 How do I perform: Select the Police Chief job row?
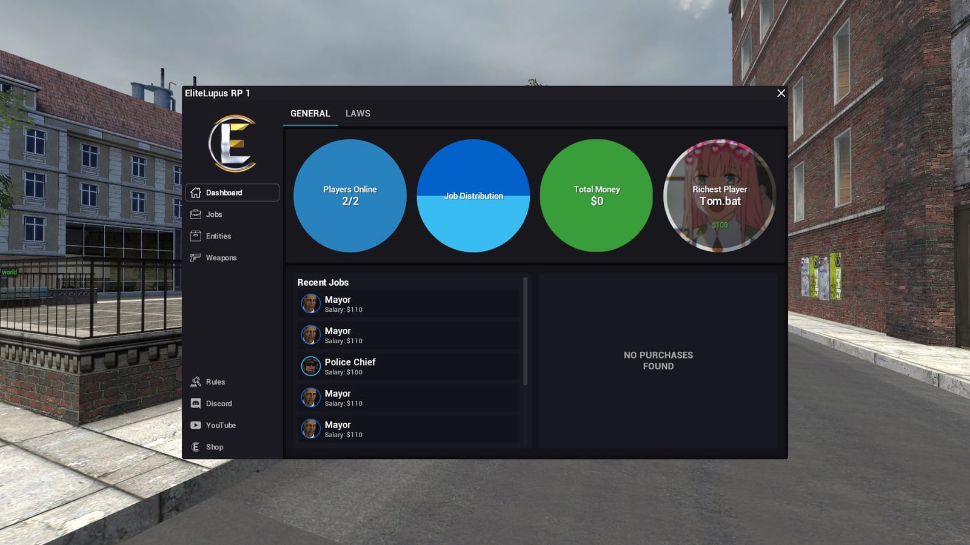coord(409,366)
